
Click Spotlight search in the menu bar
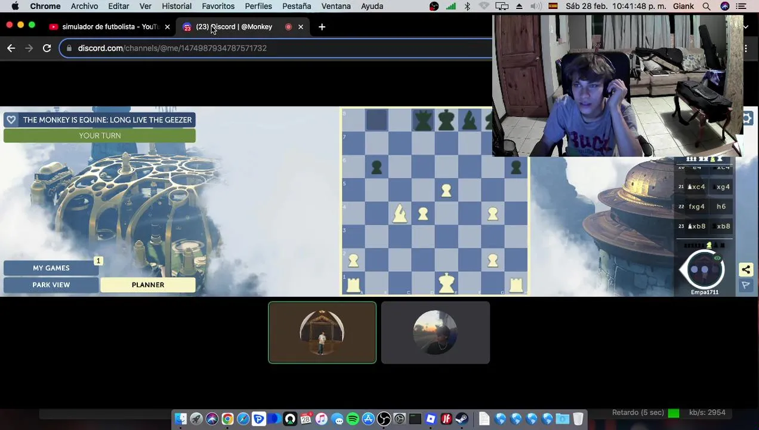706,7
